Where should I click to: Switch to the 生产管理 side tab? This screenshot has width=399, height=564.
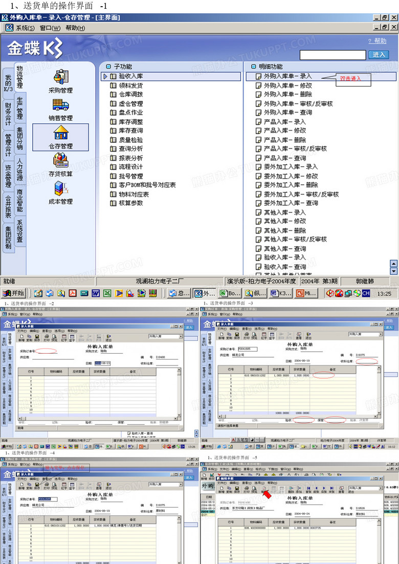20,109
